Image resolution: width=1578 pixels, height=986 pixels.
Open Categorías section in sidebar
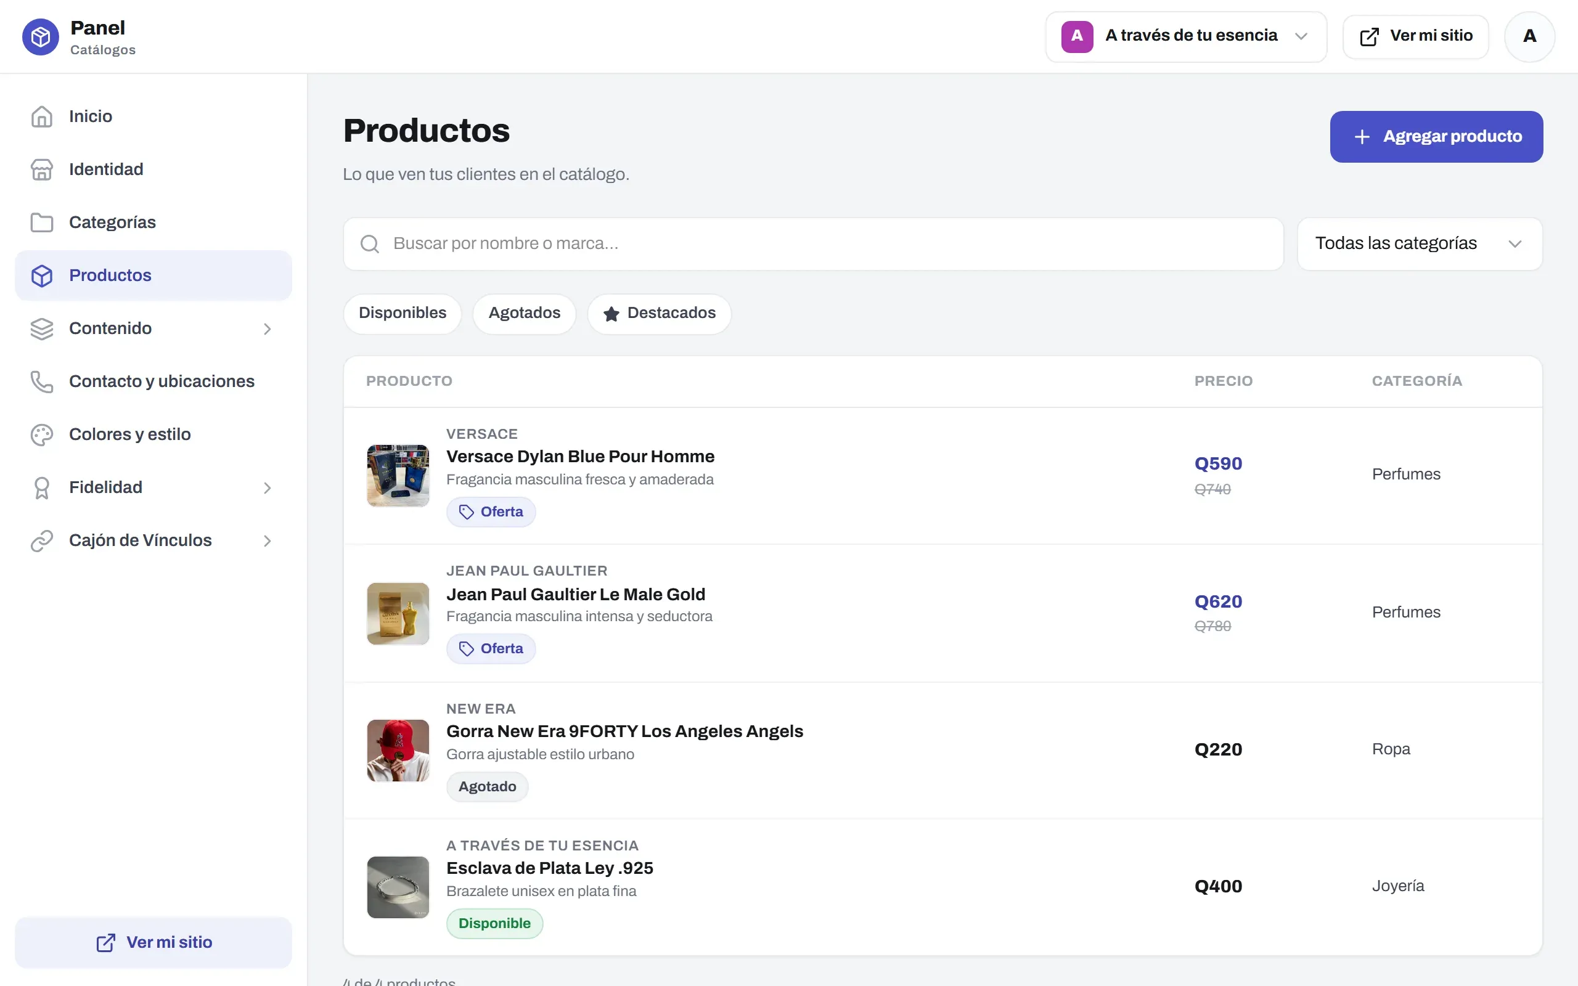click(x=153, y=222)
